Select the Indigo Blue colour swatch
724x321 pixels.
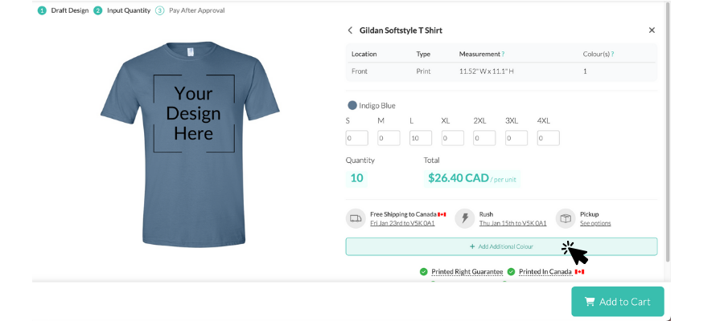coord(352,105)
